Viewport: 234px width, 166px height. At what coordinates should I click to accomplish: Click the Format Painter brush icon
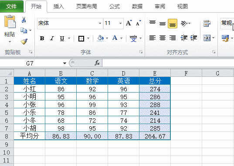click(x=24, y=41)
